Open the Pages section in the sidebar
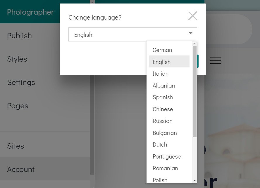The image size is (260, 188). [18, 106]
